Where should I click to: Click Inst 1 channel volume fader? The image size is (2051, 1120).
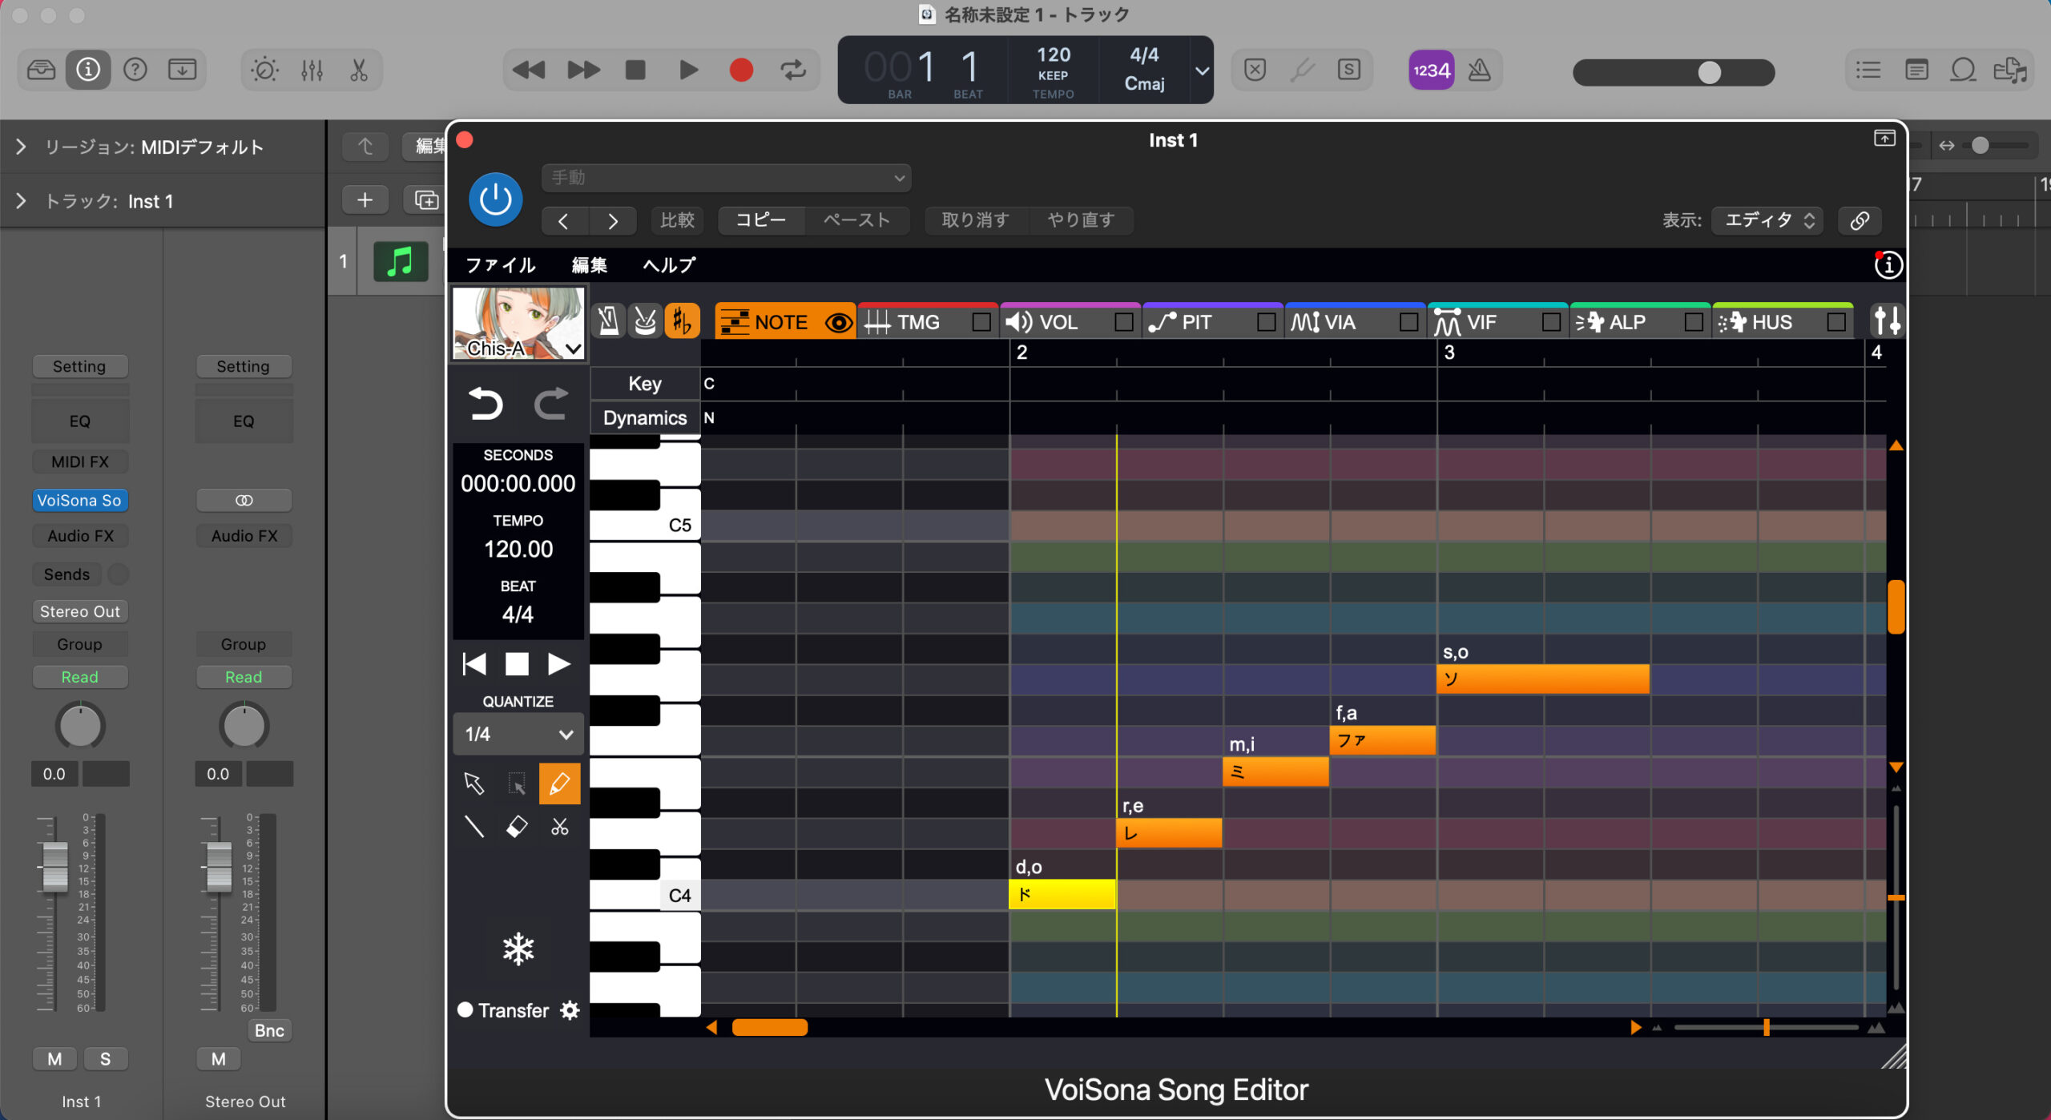[x=54, y=867]
